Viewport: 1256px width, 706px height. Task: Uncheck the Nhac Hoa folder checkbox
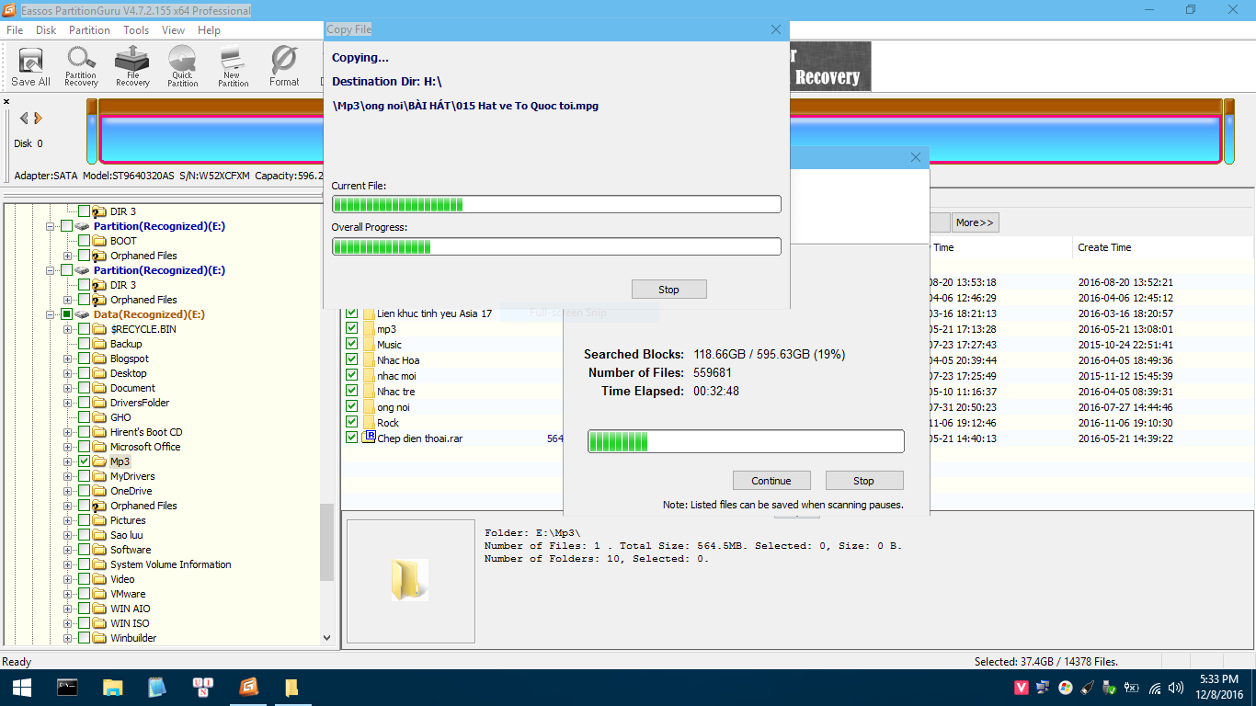pos(351,359)
